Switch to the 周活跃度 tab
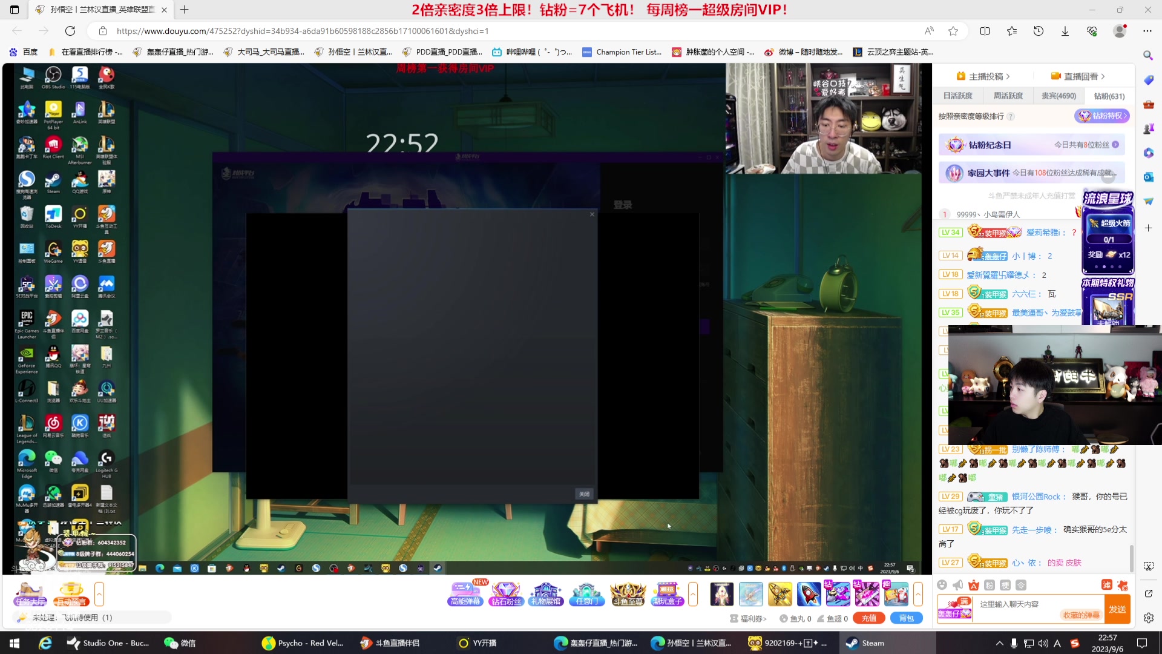The image size is (1162, 654). 1008,96
